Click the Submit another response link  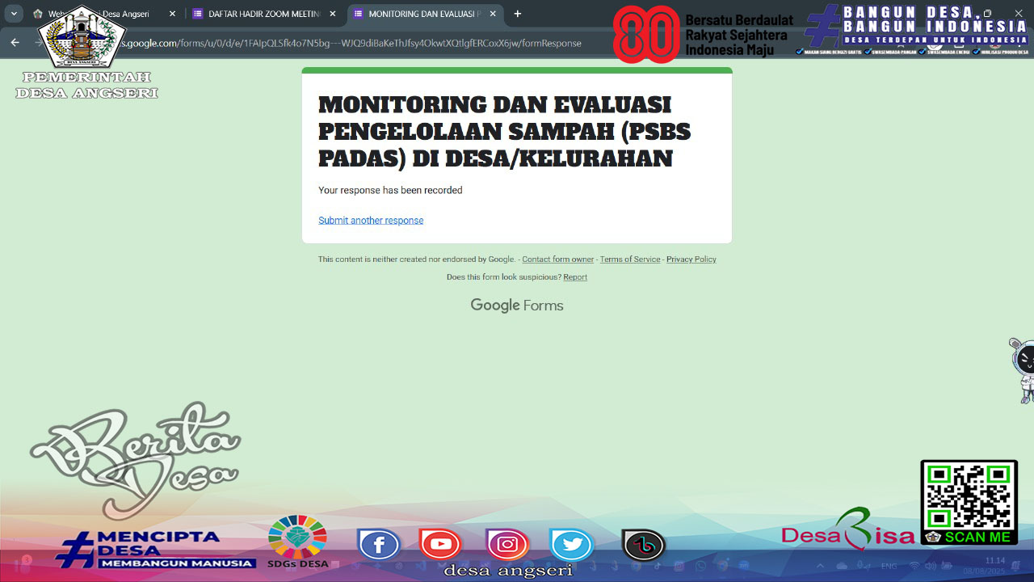[371, 220]
